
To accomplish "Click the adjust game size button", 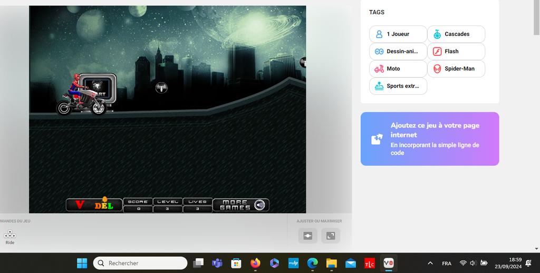I will (x=307, y=236).
